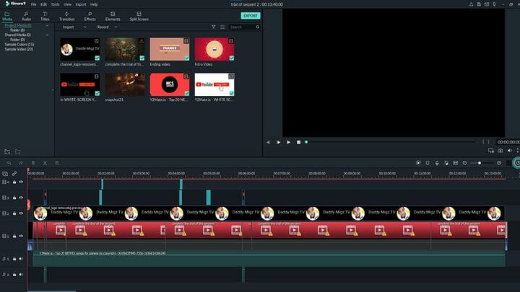Image resolution: width=520 pixels, height=292 pixels.
Task: Switch to the Elements tab
Action: 113,16
